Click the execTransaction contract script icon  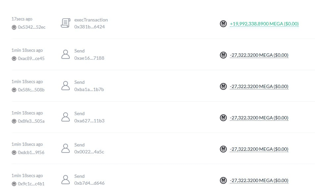[66, 23]
